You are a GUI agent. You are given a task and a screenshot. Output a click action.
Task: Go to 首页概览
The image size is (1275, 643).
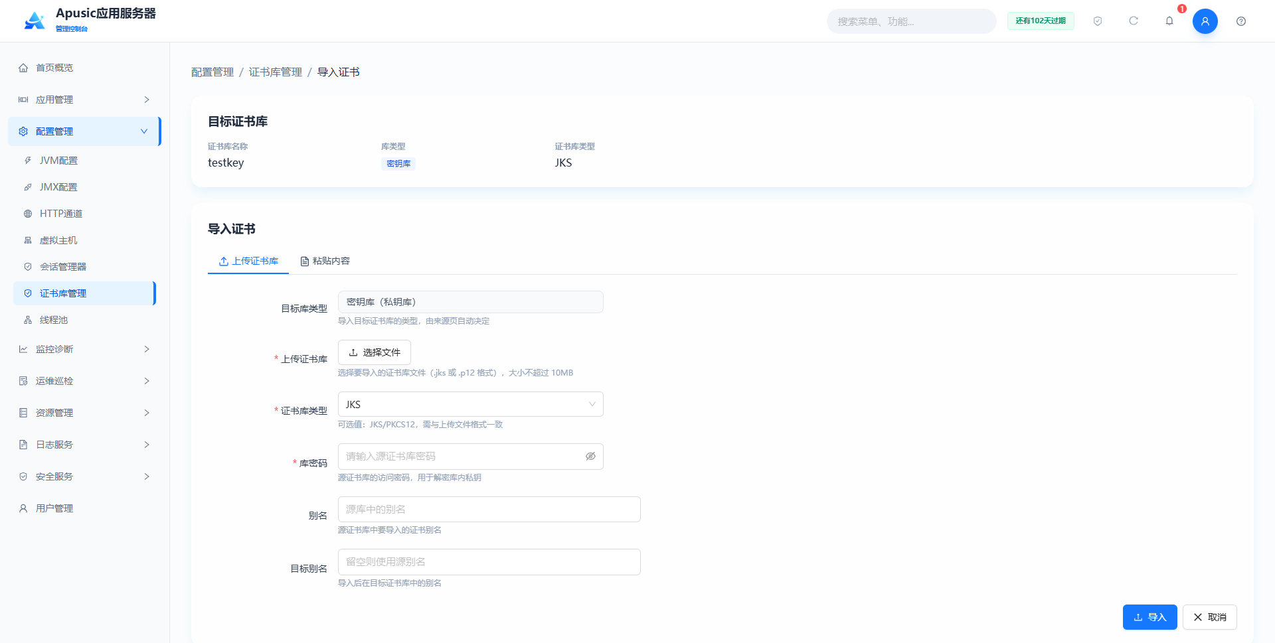pyautogui.click(x=84, y=68)
